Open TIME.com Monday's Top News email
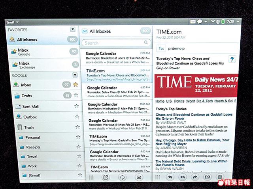Viewport: 253px width, 189px height. pos(119,140)
